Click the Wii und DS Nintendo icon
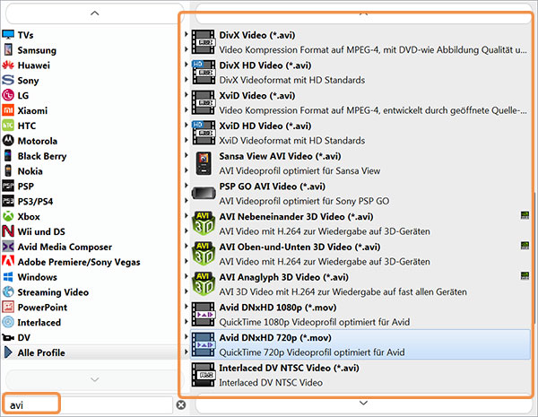The image size is (538, 417). pyautogui.click(x=8, y=231)
